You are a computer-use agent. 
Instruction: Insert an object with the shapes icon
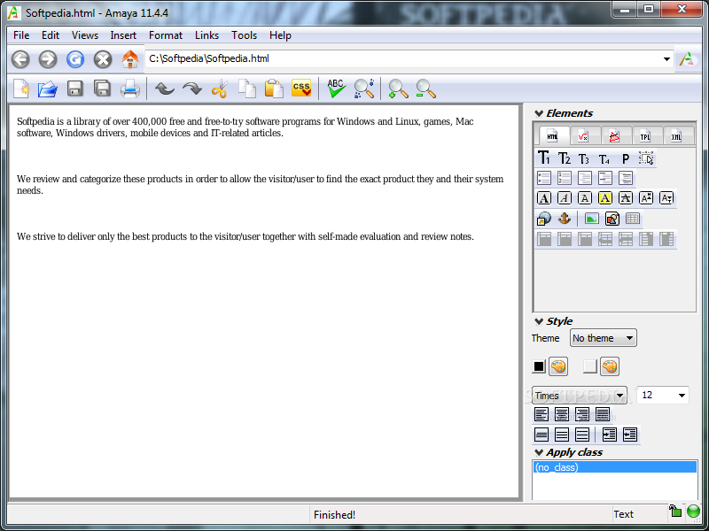(612, 219)
